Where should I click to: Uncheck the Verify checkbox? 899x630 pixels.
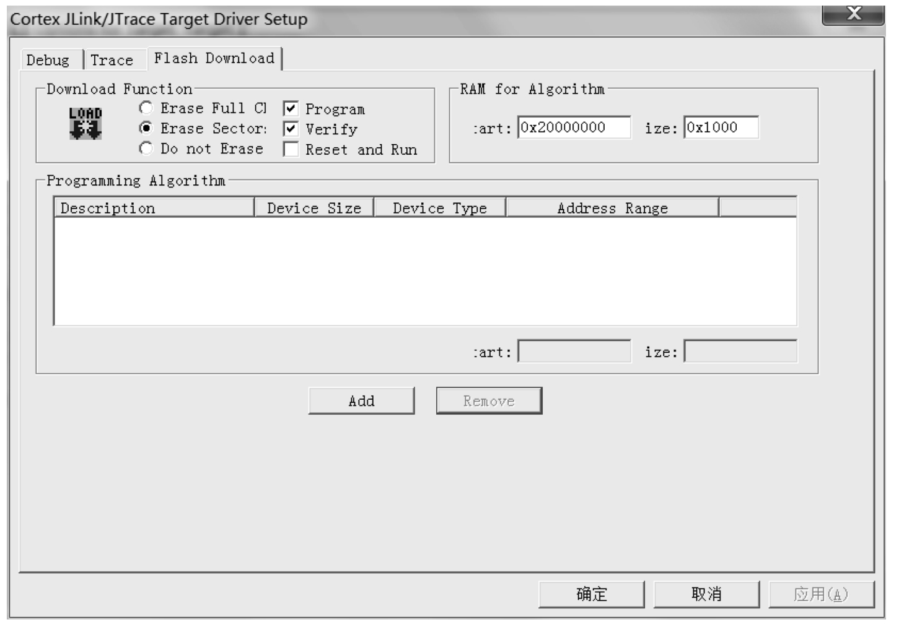(x=291, y=129)
